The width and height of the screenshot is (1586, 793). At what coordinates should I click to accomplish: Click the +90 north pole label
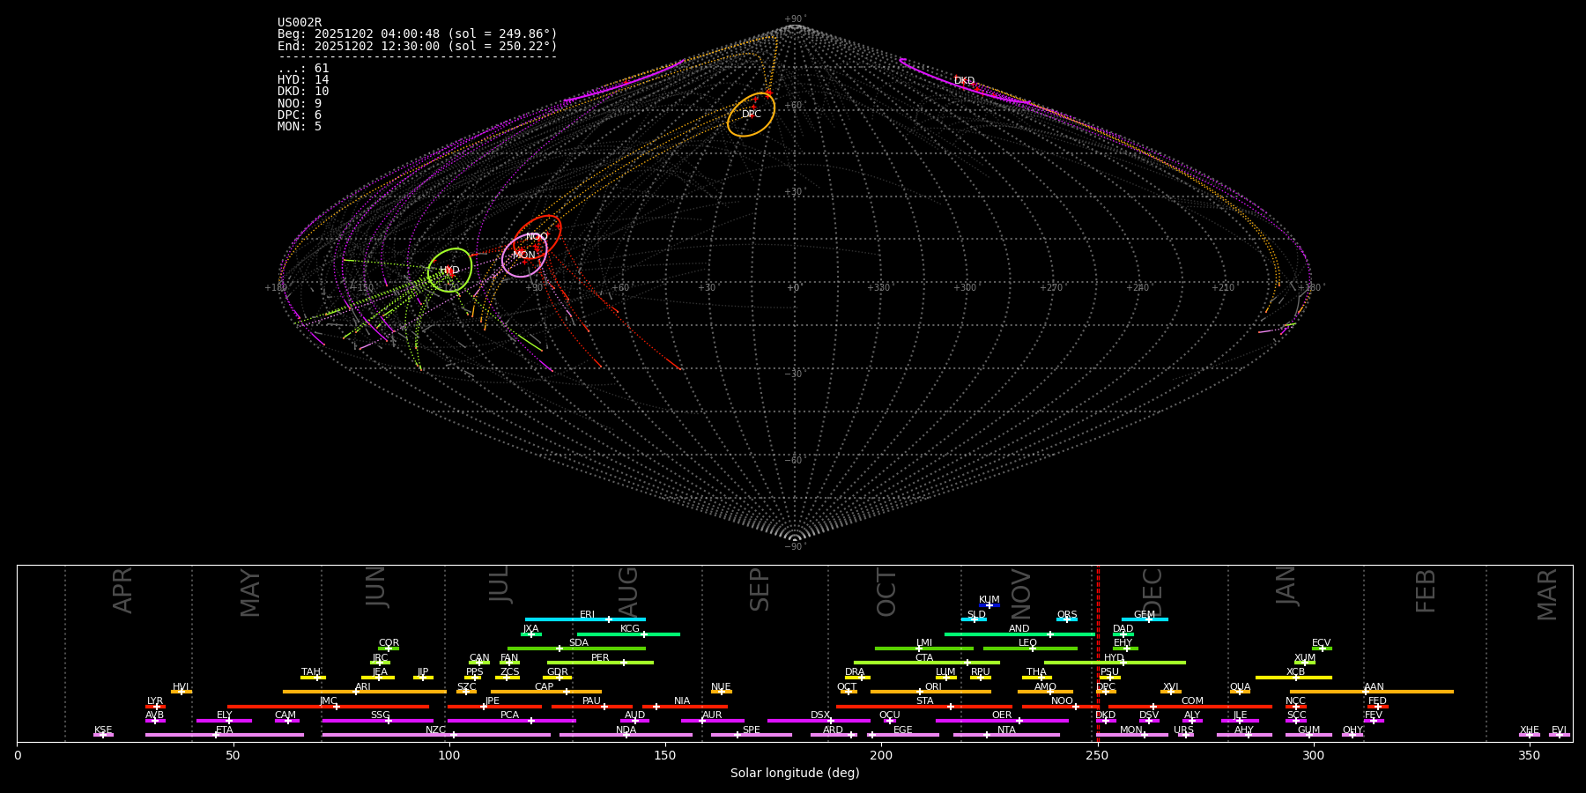point(794,19)
